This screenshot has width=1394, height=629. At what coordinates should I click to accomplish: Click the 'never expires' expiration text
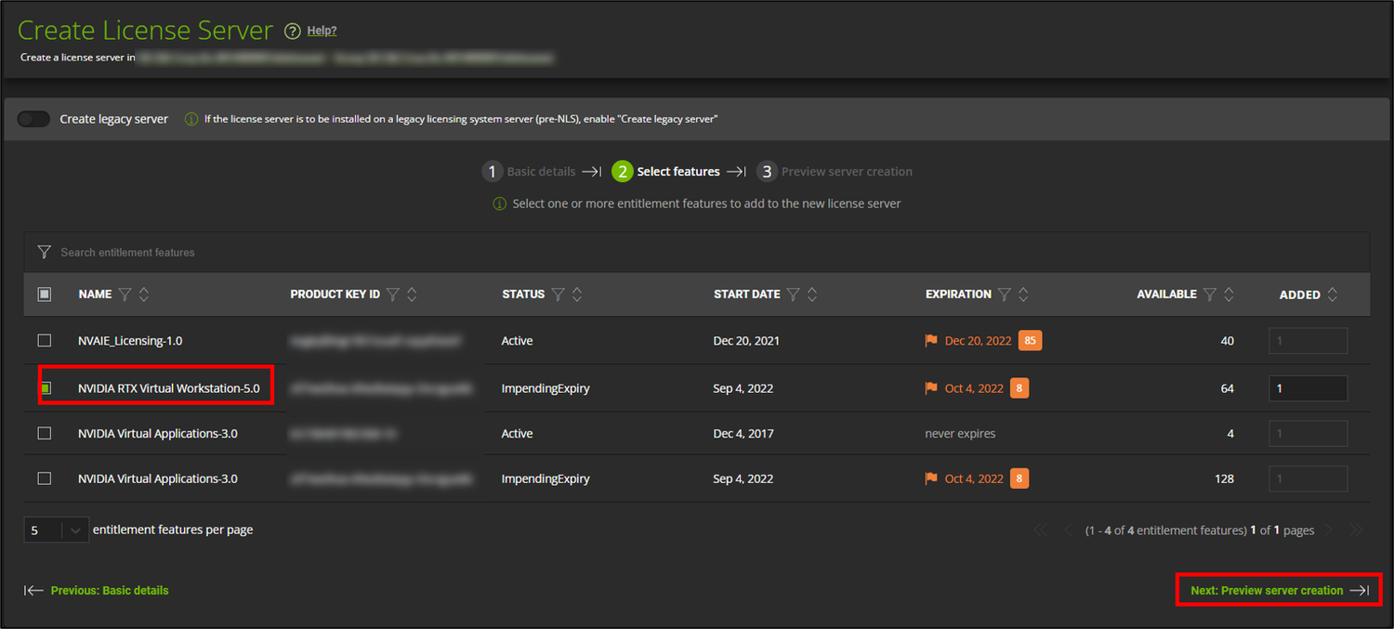[960, 434]
